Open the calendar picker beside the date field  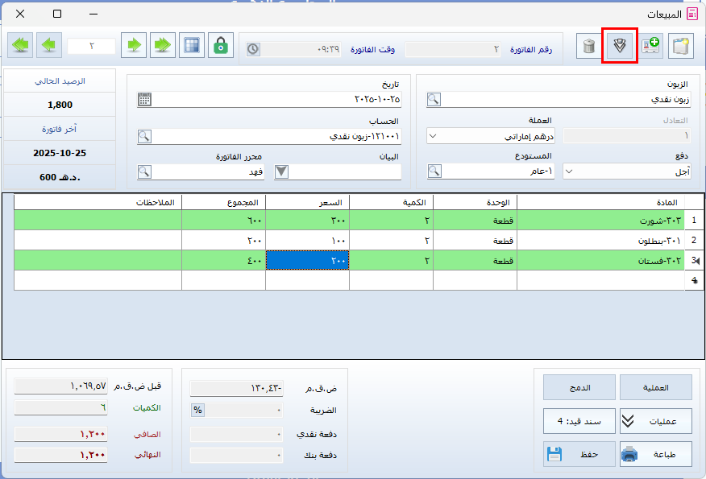[144, 100]
